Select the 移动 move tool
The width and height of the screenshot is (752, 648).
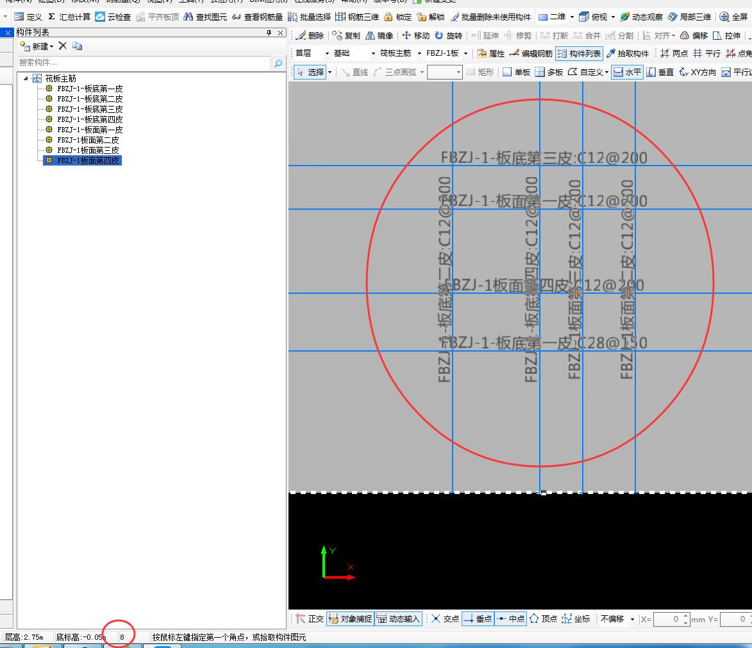coord(415,35)
